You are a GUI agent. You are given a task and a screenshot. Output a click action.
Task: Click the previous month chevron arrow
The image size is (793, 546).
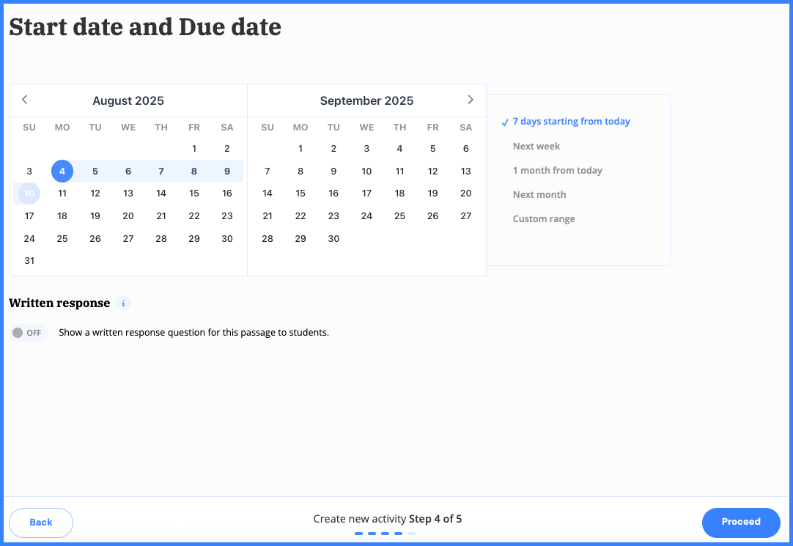point(24,100)
